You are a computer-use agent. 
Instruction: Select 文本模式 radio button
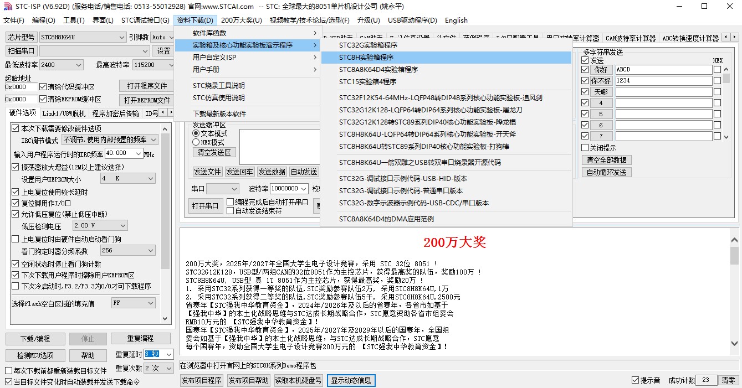[196, 133]
